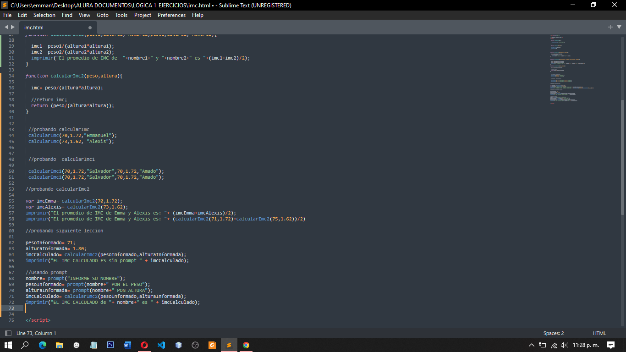Viewport: 626px width, 352px height.
Task: Open Notepad icon on taskbar
Action: point(93,345)
